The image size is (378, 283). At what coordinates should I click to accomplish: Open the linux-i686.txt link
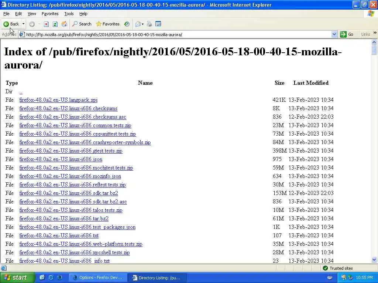[59, 235]
